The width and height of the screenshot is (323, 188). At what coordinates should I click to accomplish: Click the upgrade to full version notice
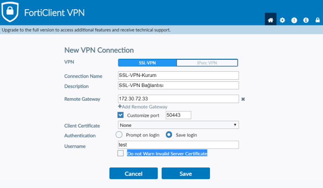coord(86,30)
